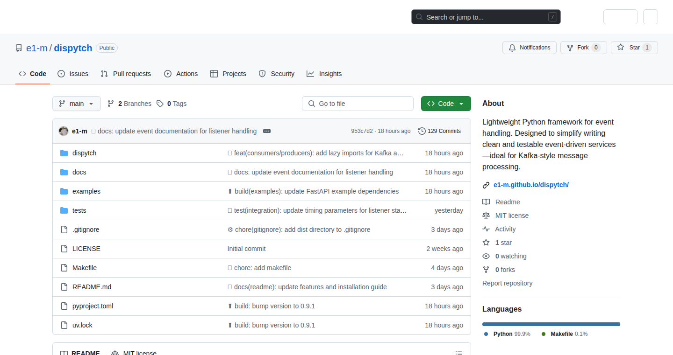The width and height of the screenshot is (673, 355).
Task: Click the link icon beside website URL
Action: pyautogui.click(x=486, y=185)
